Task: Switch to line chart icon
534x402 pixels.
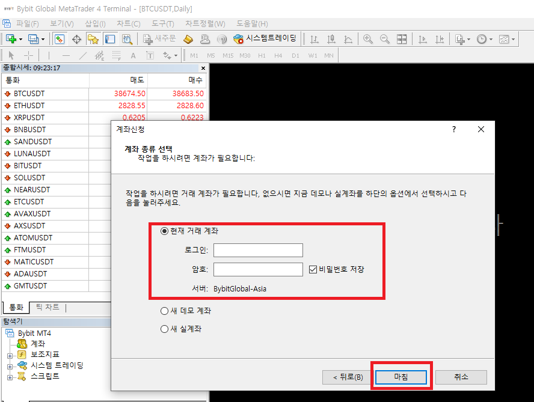Action: click(348, 39)
